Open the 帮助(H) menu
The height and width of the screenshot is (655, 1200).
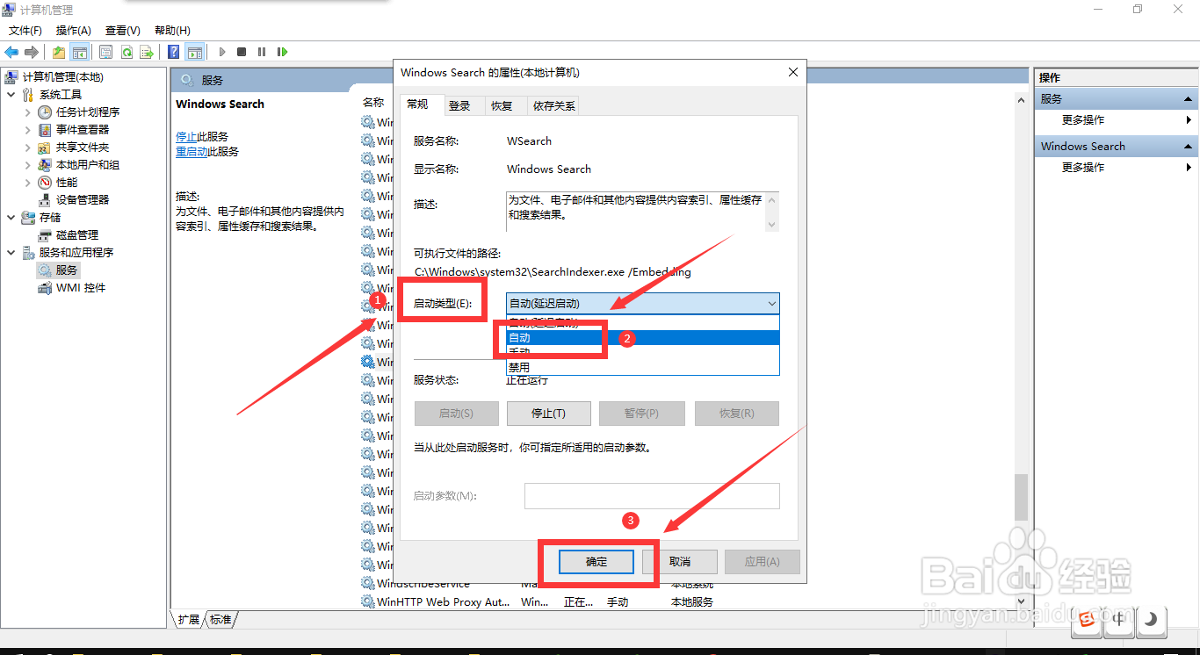[x=172, y=31]
